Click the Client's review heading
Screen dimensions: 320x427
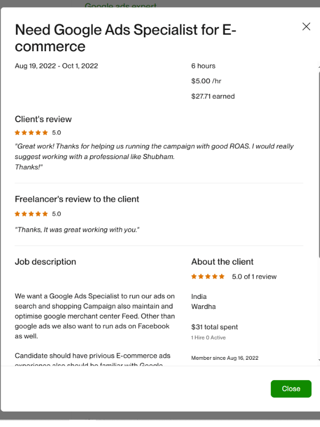(x=43, y=119)
